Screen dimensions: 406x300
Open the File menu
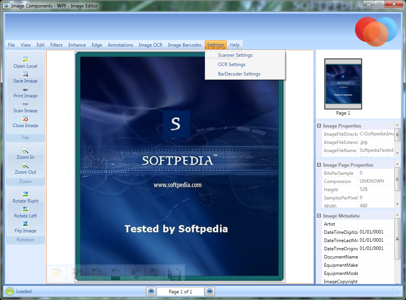point(11,45)
